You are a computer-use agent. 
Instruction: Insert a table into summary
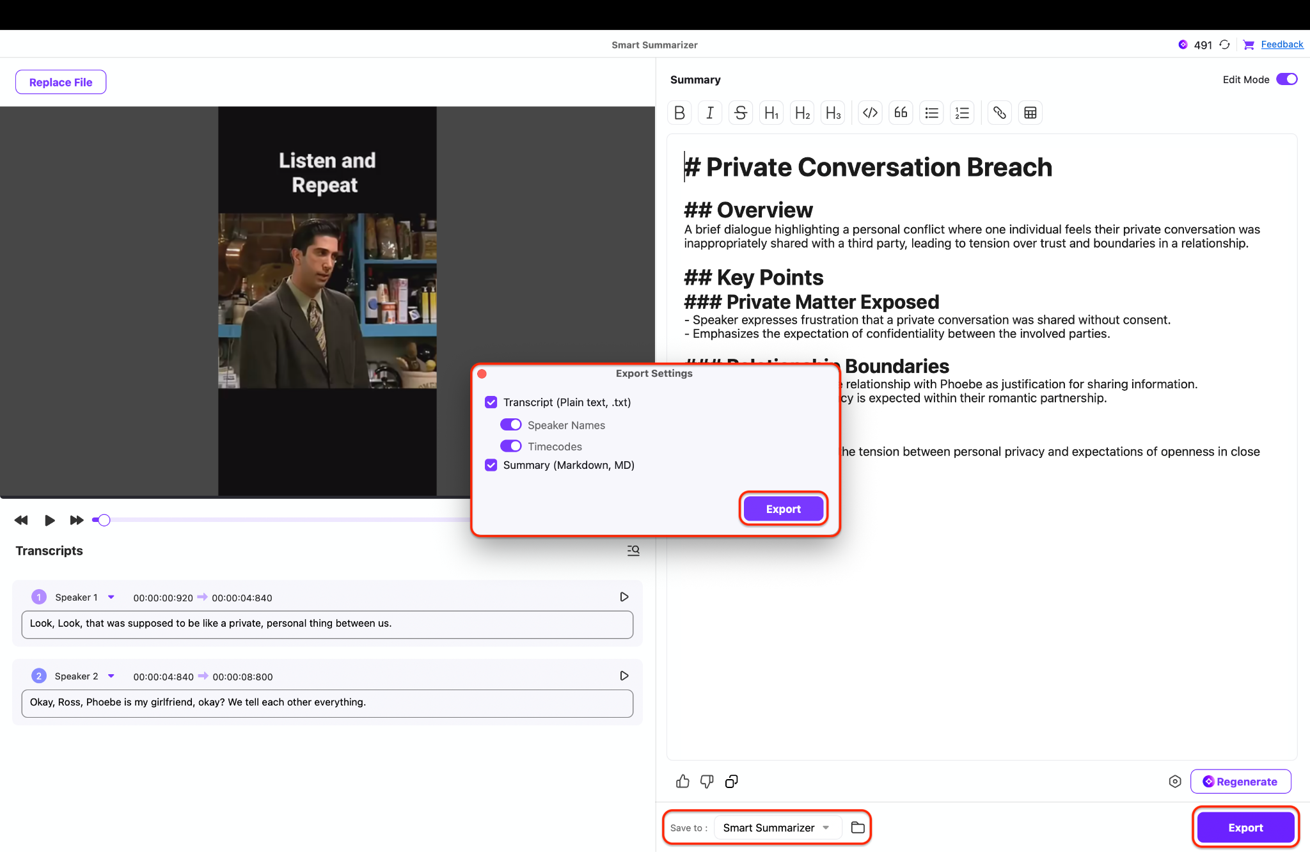[1030, 113]
